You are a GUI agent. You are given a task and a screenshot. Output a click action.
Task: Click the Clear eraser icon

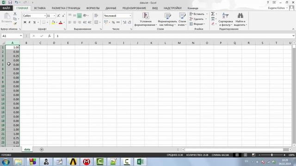[213, 24]
